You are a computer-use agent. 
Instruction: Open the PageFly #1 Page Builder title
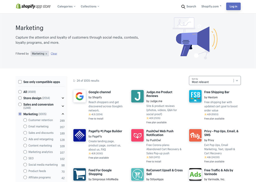pos(105,131)
